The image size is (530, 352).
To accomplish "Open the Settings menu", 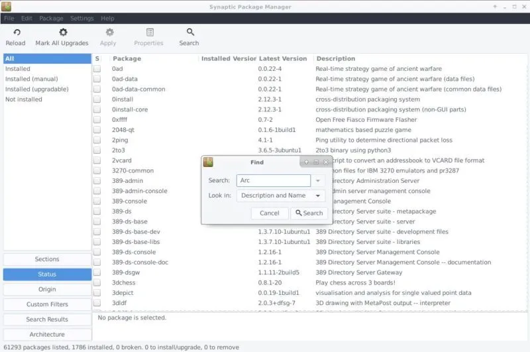I will pos(81,19).
